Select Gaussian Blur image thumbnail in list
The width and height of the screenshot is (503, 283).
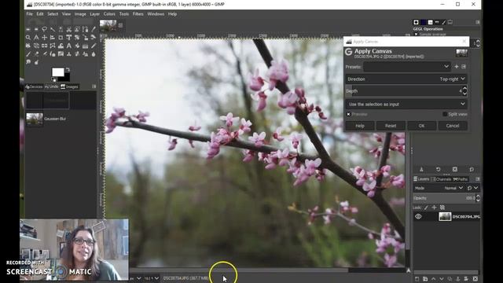point(35,119)
